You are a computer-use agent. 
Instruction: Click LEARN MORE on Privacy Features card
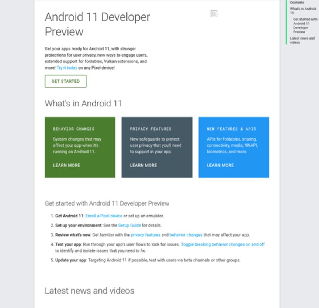click(143, 165)
